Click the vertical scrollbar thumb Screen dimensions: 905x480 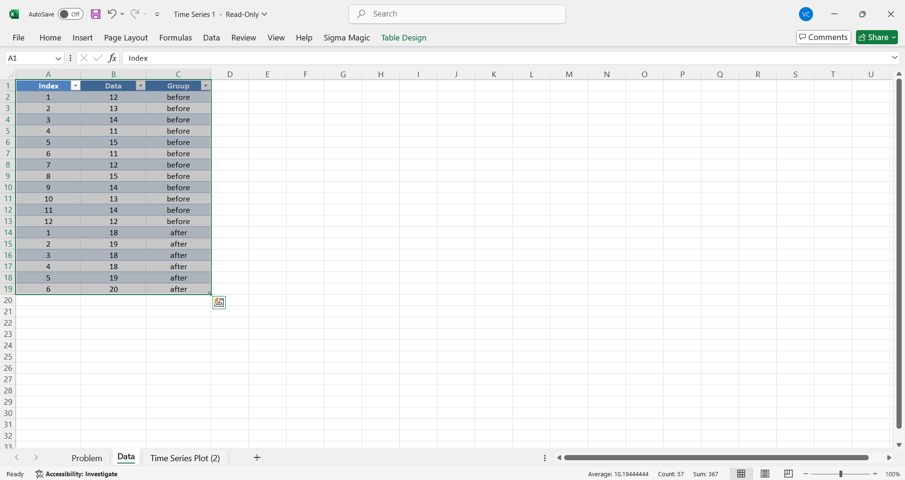click(x=899, y=253)
